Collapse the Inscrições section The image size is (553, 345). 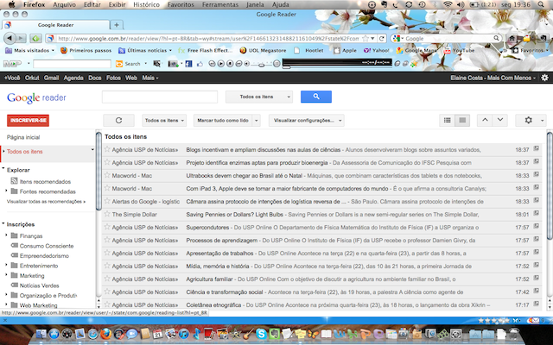pos(3,223)
